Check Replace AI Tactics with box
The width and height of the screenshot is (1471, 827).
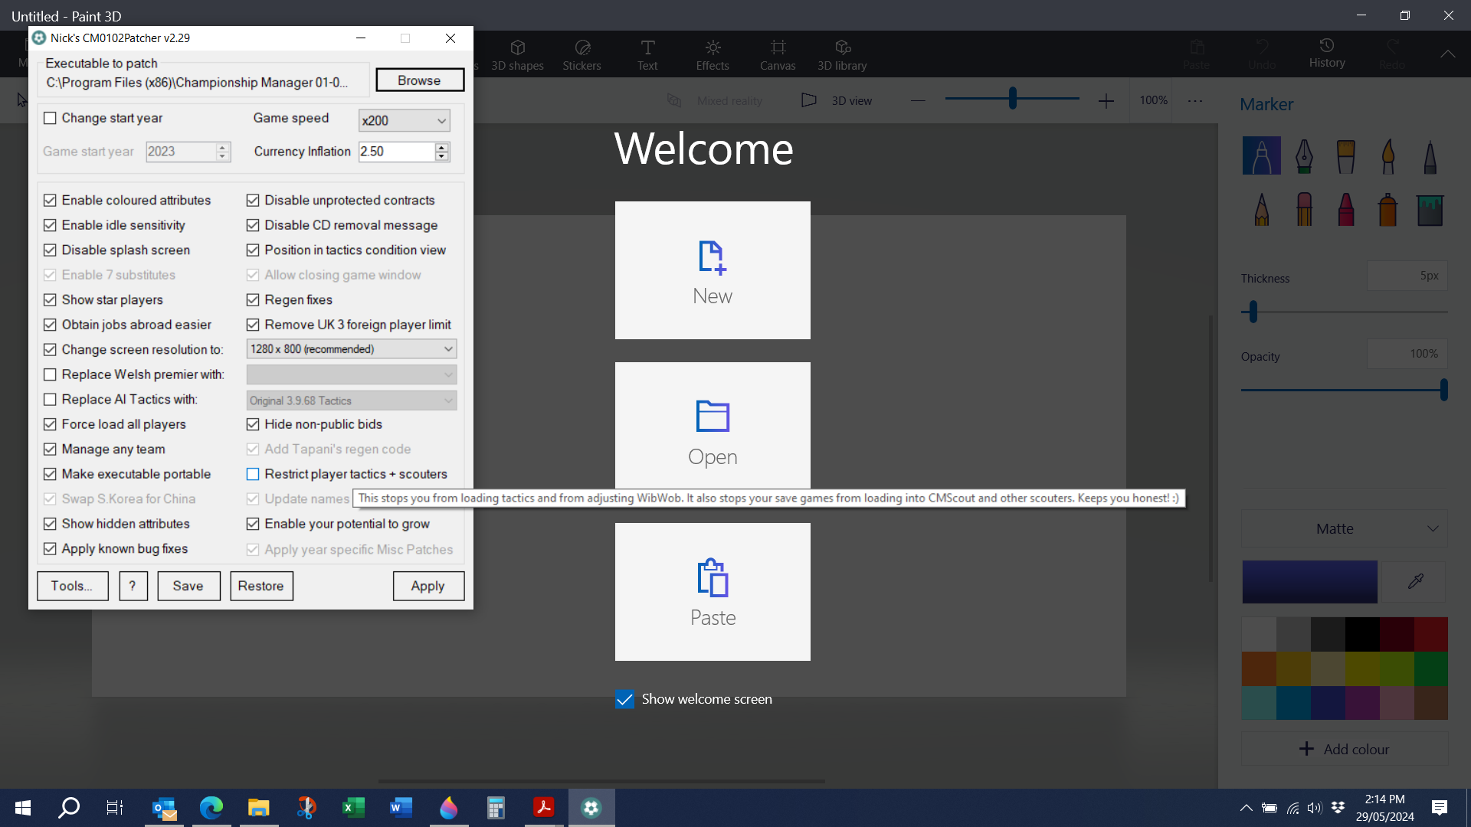50,400
